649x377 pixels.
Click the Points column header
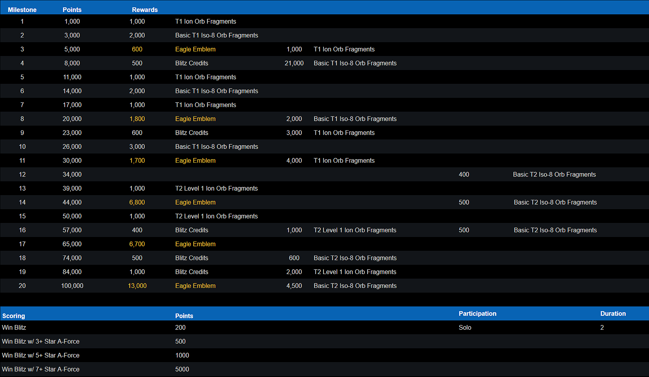tap(72, 10)
